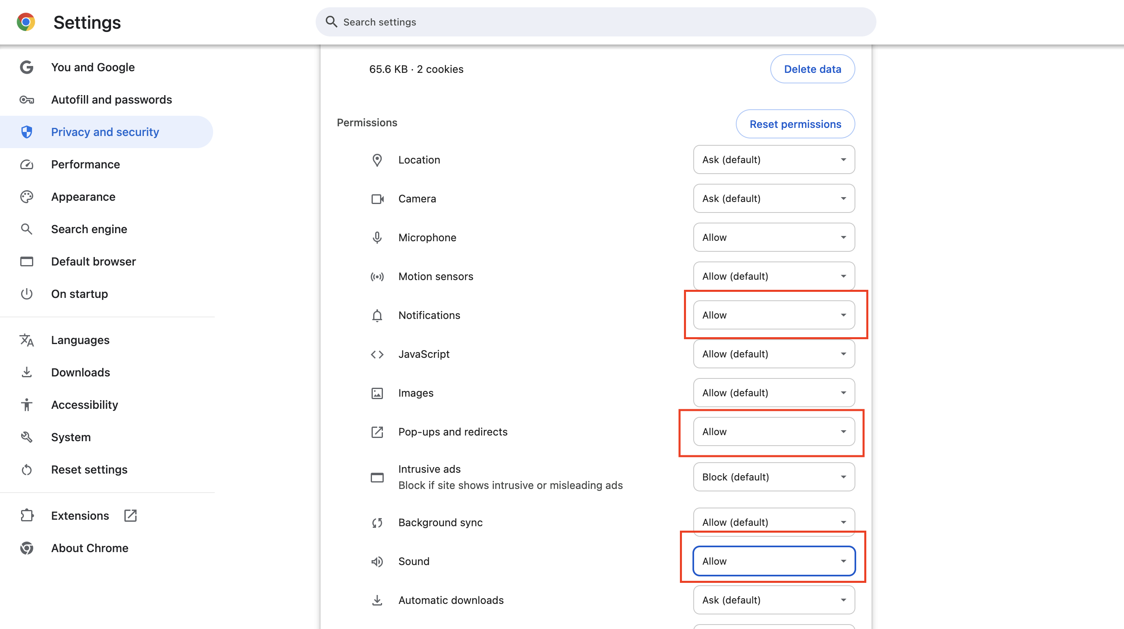1124x629 pixels.
Task: Open the Intrusive ads Block dropdown
Action: pos(774,477)
